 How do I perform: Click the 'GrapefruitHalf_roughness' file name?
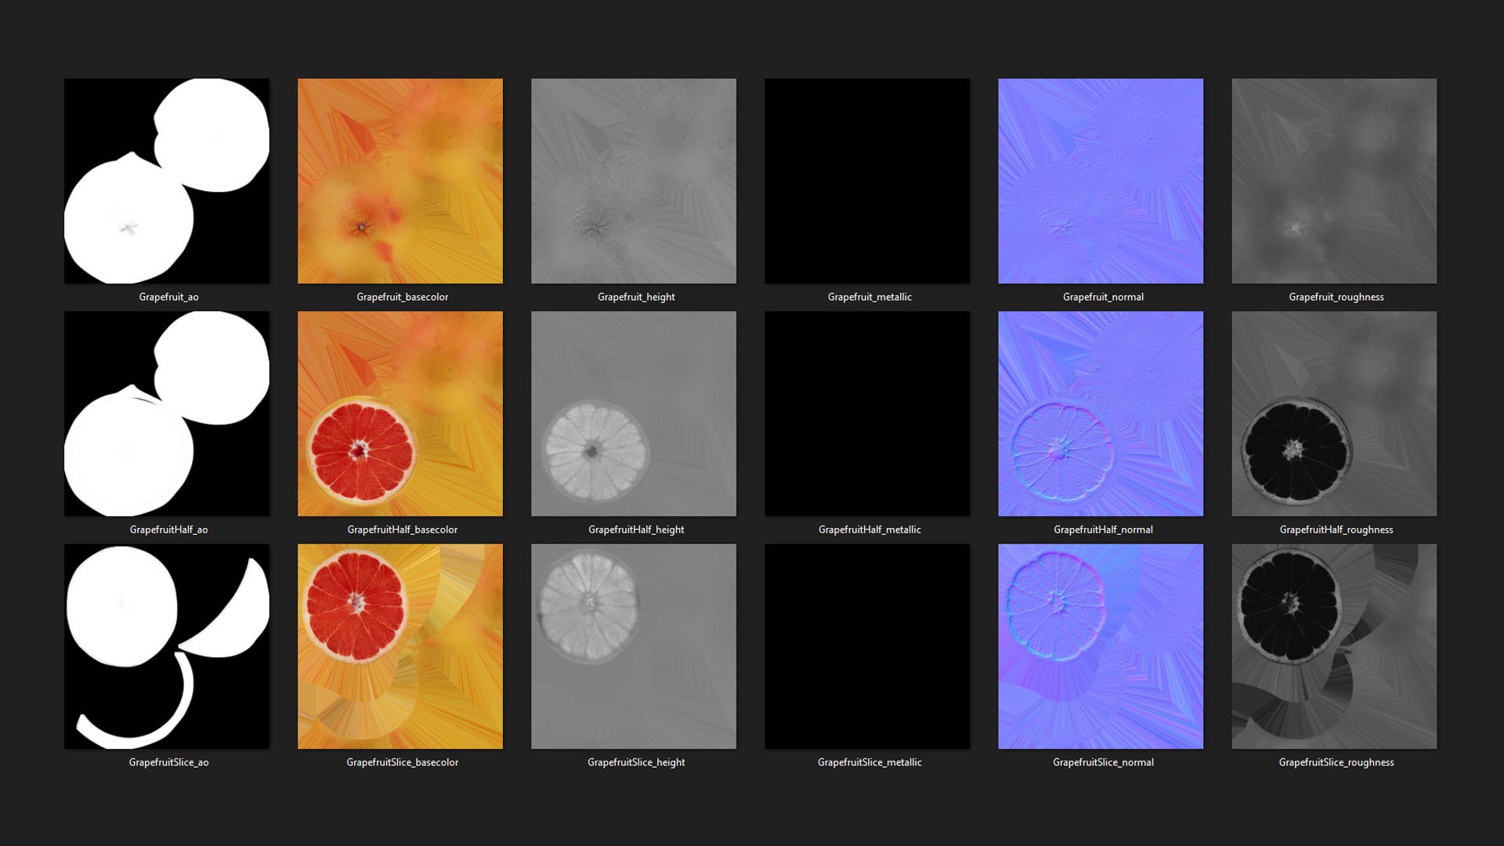[x=1336, y=530]
